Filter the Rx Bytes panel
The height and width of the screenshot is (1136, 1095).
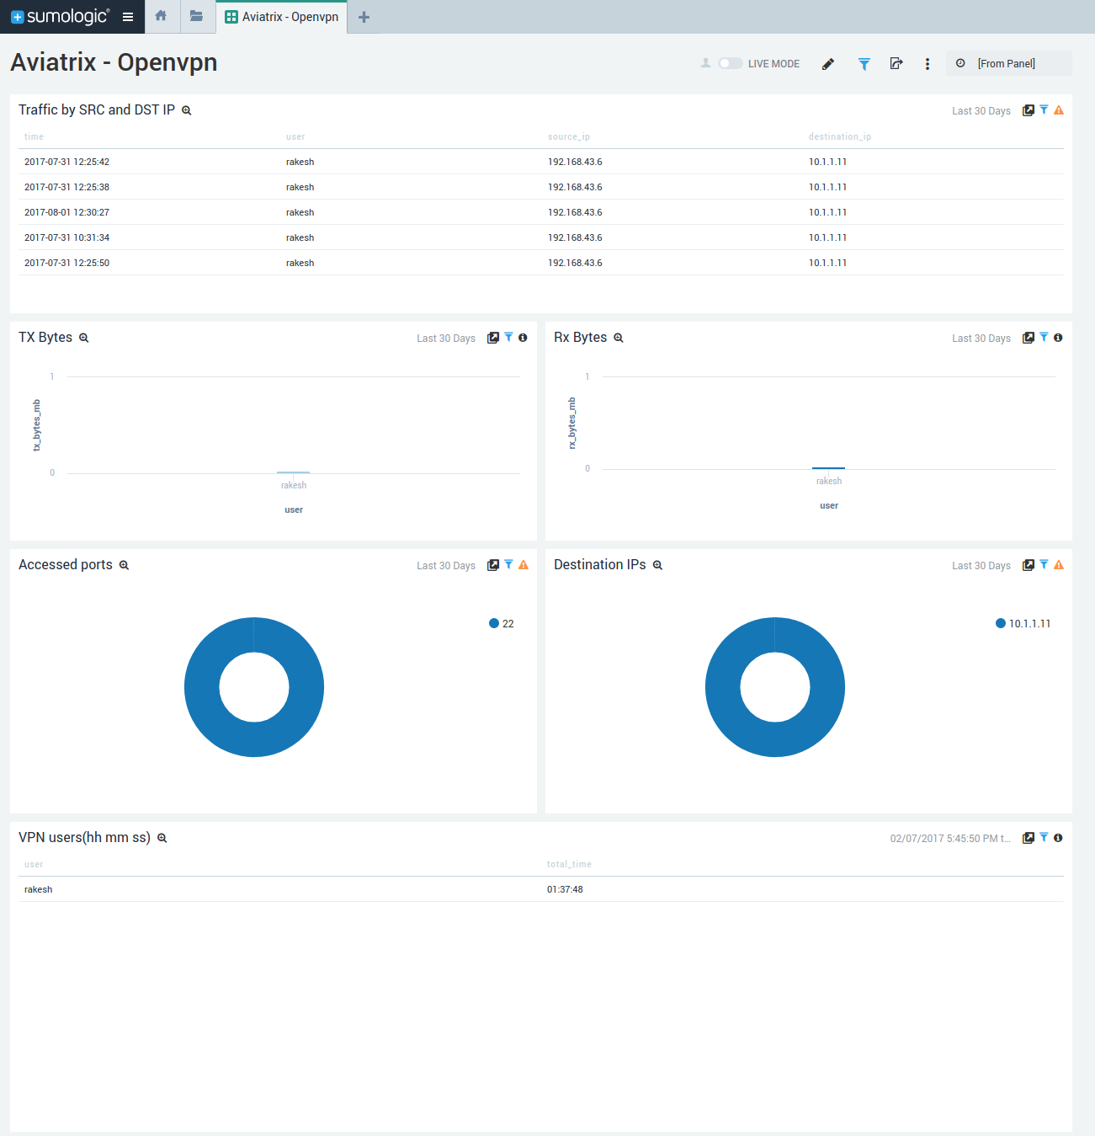coord(1044,337)
